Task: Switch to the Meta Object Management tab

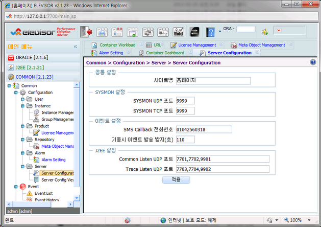Action: click(262, 45)
